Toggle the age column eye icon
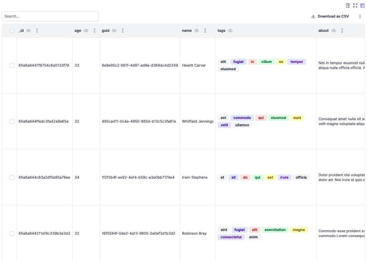Screen dimensions: 367x261 (86, 31)
